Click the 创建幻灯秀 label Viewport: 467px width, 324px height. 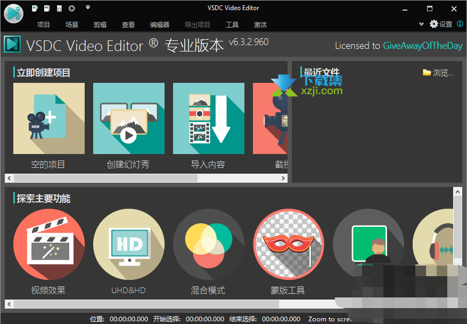pyautogui.click(x=128, y=164)
